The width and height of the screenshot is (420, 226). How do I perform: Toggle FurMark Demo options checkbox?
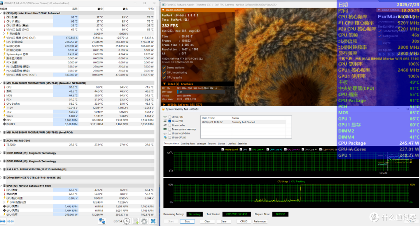click(164, 67)
